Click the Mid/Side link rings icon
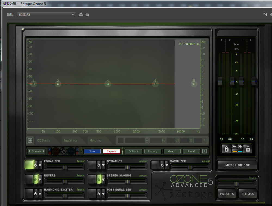 coord(63,151)
